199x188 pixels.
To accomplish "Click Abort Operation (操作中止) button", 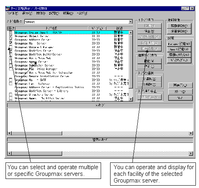I will (x=149, y=97).
